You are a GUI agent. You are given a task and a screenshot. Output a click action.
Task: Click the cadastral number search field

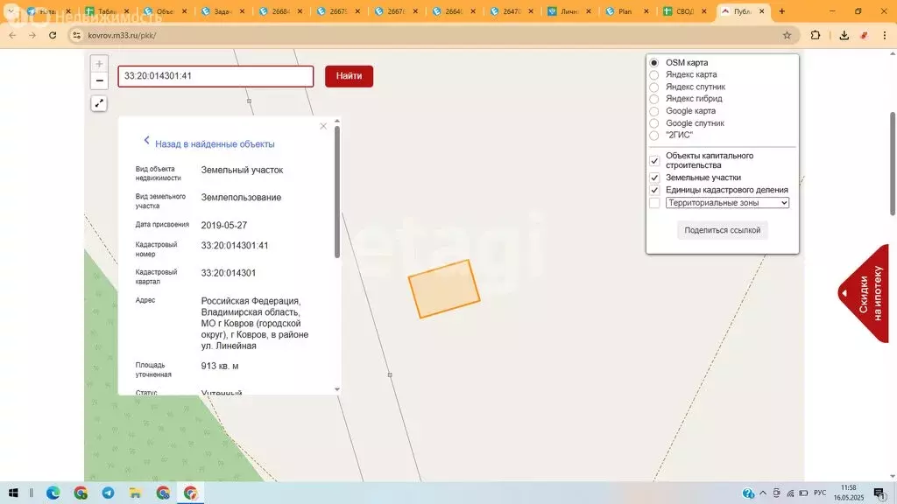click(x=215, y=76)
